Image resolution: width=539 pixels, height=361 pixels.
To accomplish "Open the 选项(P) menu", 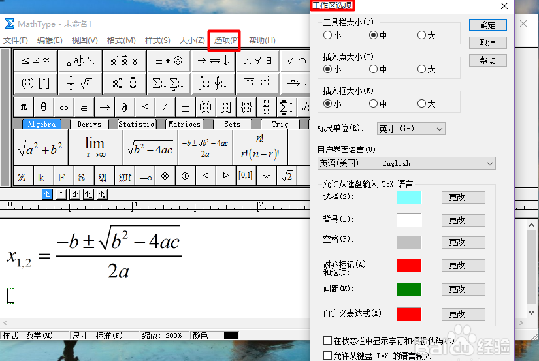I will coord(225,40).
